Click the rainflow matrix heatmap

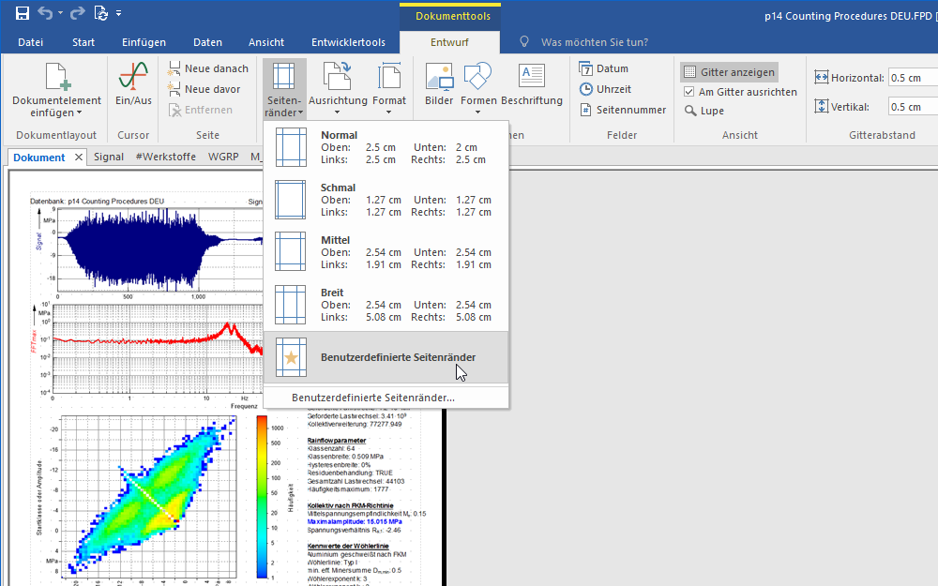pos(149,496)
